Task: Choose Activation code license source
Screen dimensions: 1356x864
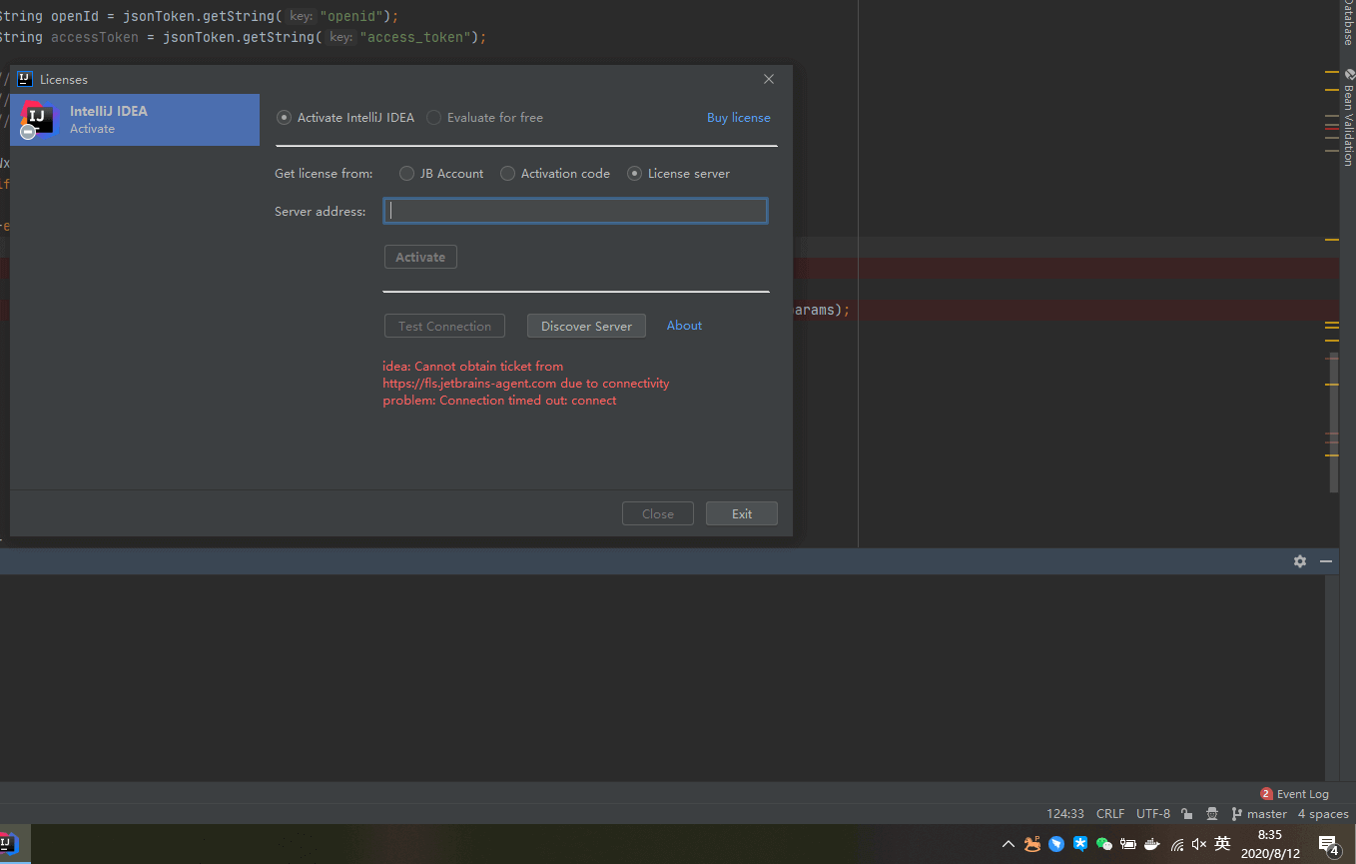Action: (x=508, y=174)
